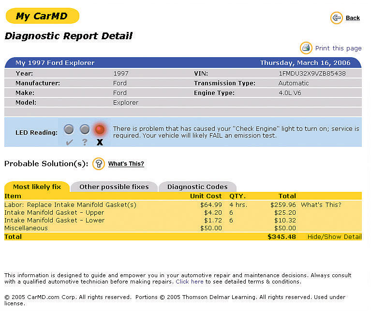Click the red LED indicator

(100, 129)
